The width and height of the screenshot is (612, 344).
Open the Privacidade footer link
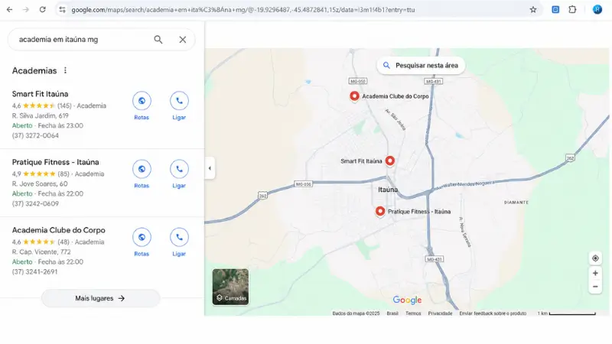tap(441, 313)
